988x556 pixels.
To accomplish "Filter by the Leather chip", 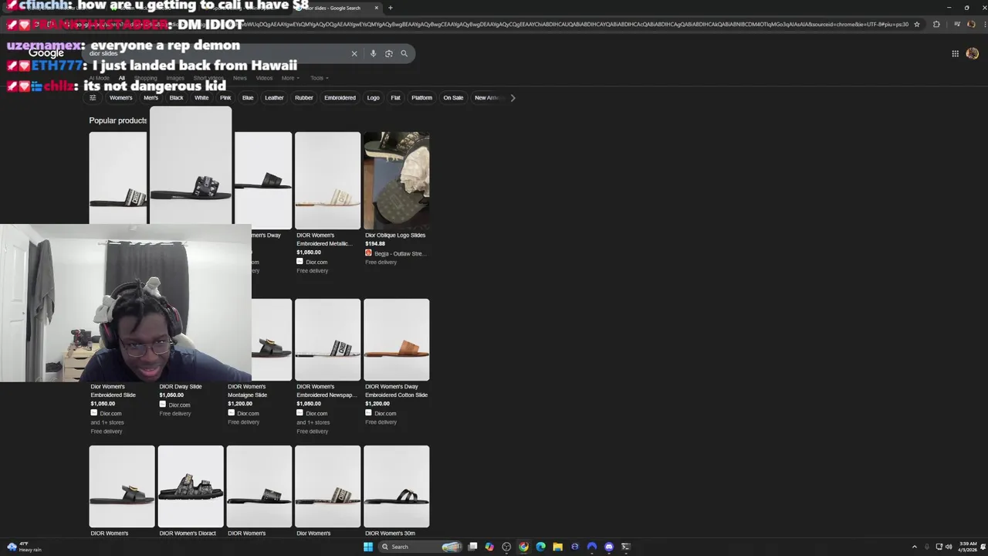I will 274,98.
